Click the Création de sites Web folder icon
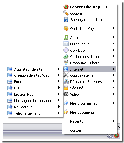Viewport: 124px width, 143px height. click(10, 75)
